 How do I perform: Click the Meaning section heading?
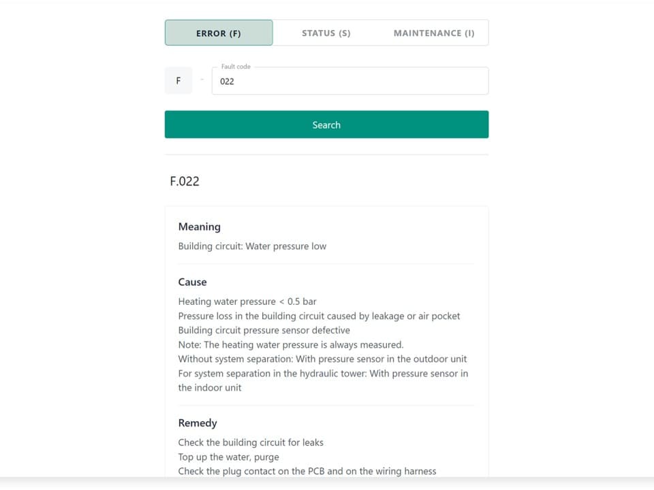[x=199, y=227]
